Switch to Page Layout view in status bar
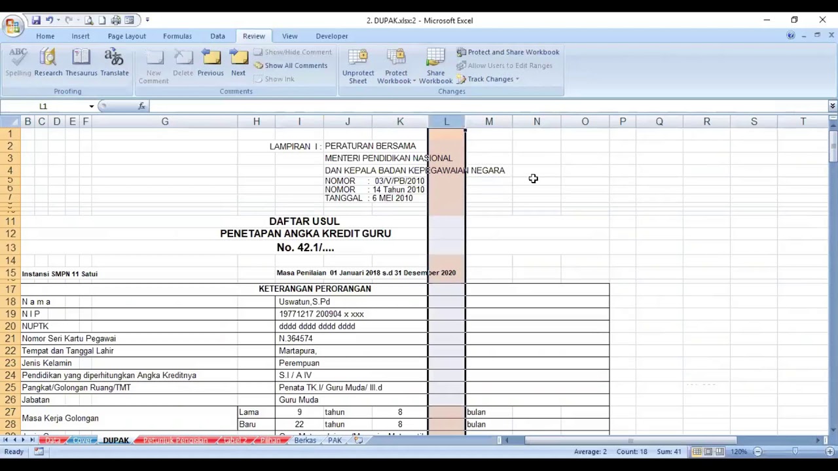Viewport: 838px width, 471px height. (708, 451)
